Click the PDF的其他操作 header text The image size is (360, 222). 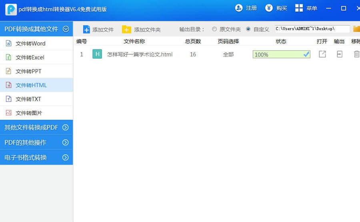tap(26, 143)
